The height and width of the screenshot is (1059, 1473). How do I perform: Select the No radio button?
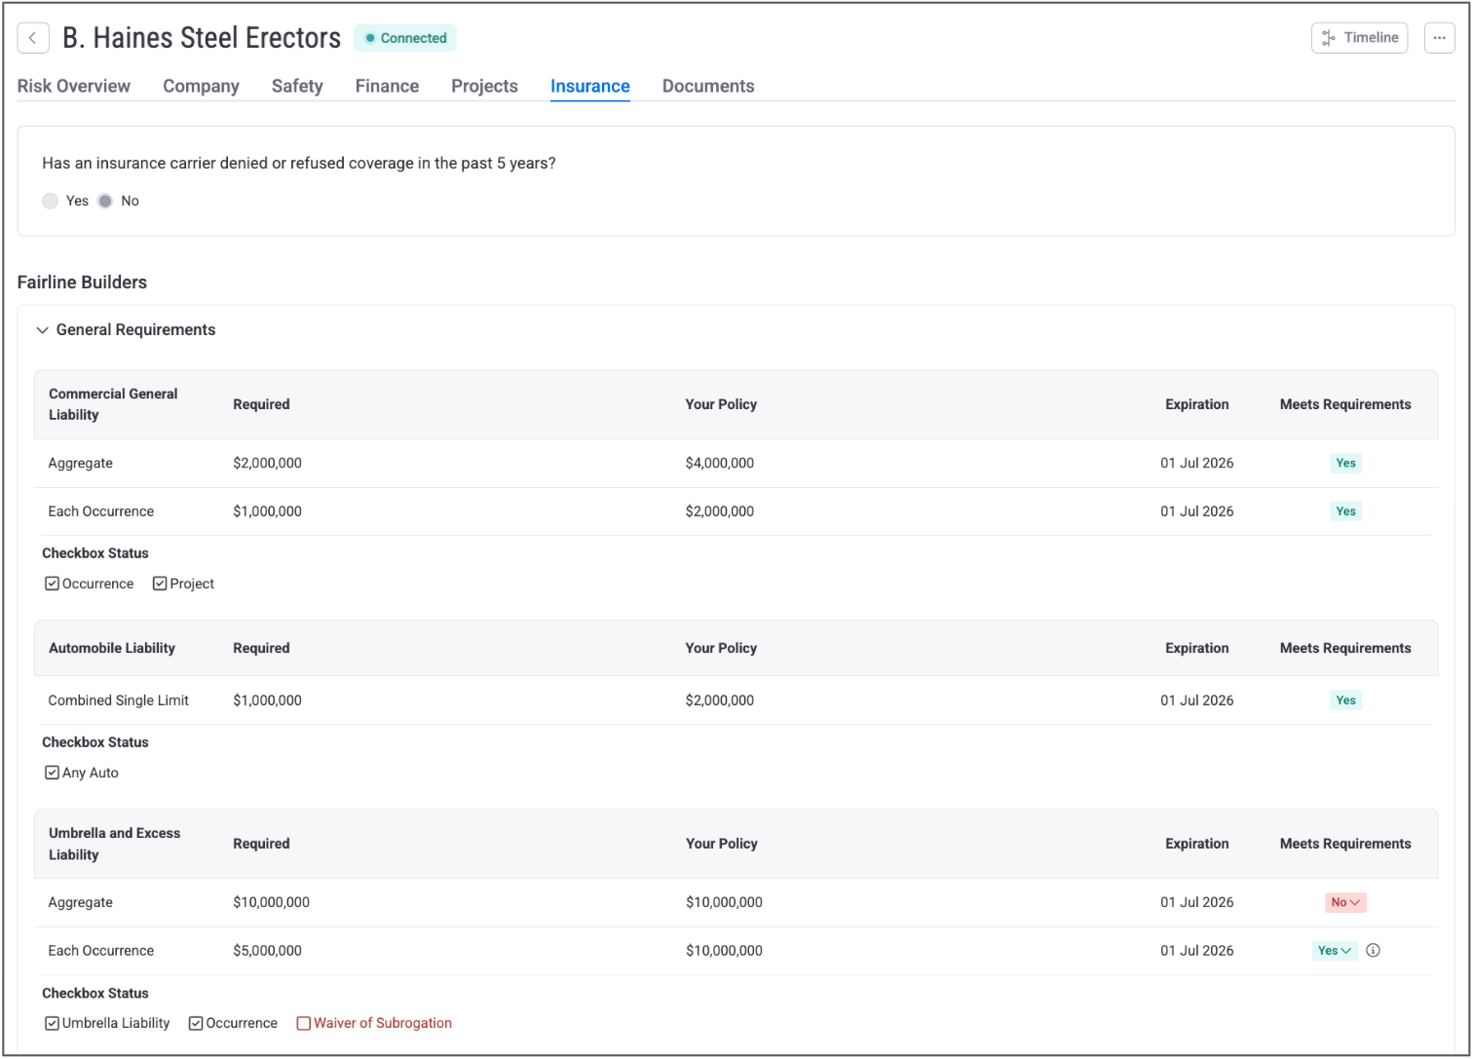[105, 201]
